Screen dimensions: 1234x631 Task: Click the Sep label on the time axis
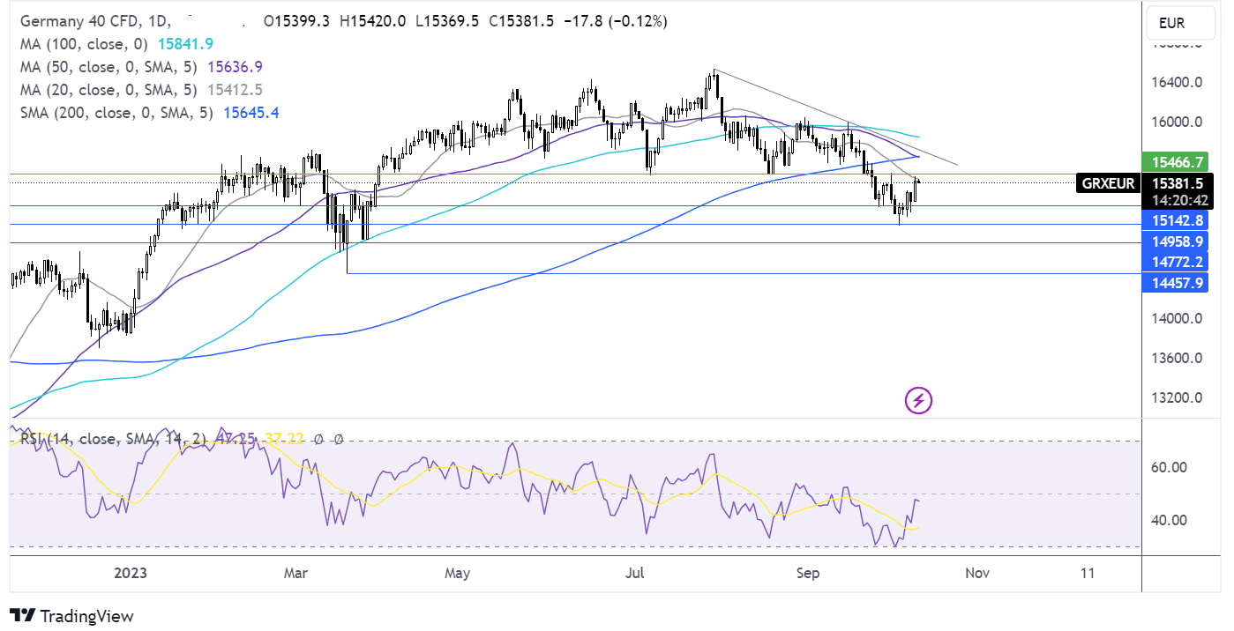pos(808,573)
